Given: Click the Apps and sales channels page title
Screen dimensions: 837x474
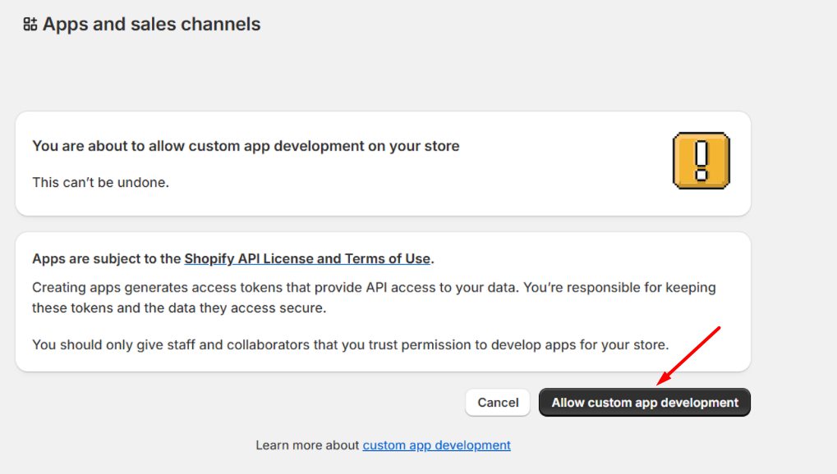Looking at the screenshot, I should tap(151, 25).
